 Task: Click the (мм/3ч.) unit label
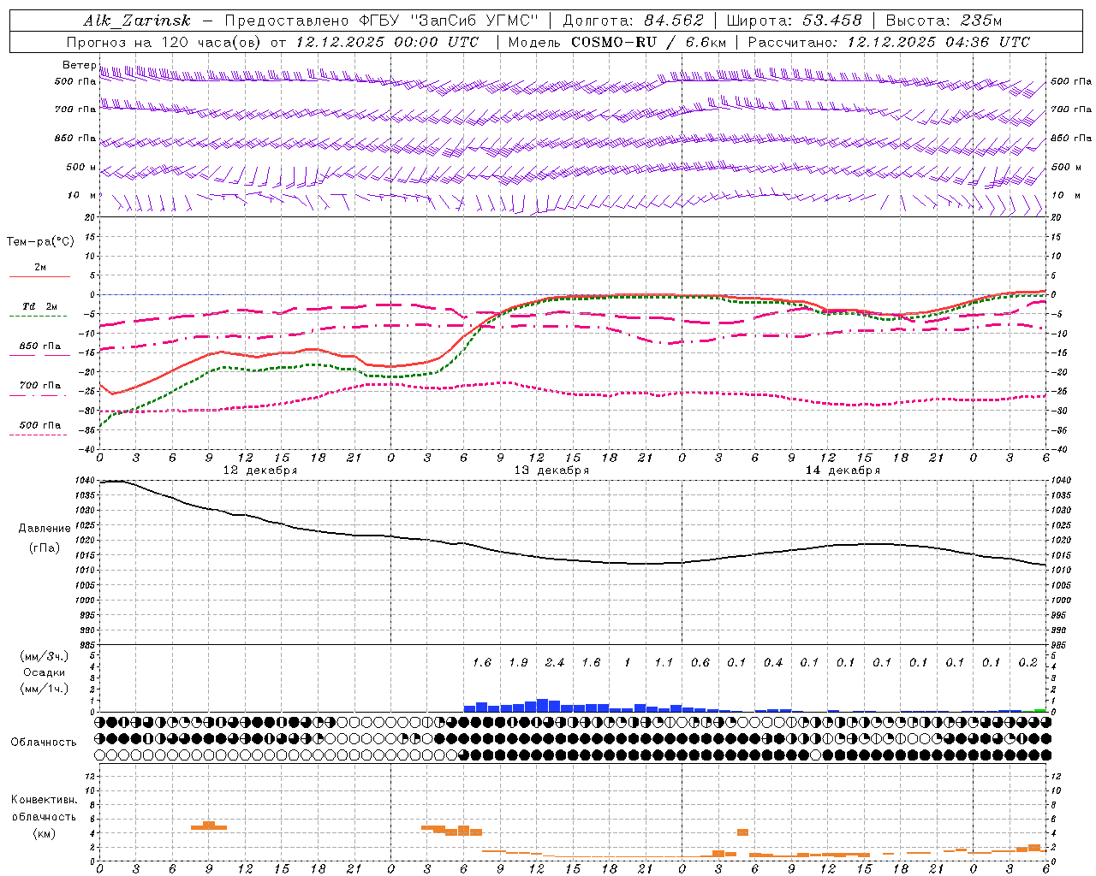point(45,656)
